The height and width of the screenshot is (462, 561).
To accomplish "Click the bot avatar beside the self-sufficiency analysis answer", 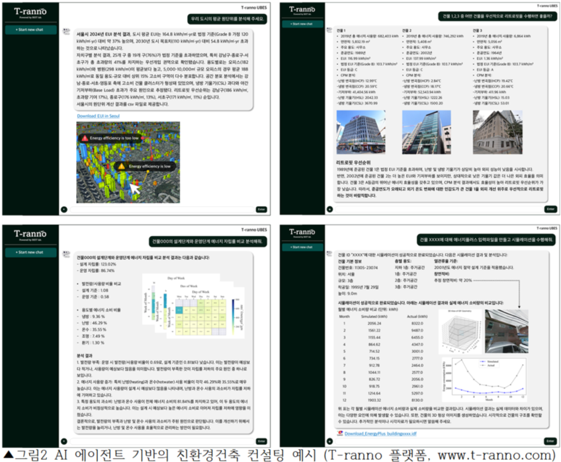I will point(66,254).
